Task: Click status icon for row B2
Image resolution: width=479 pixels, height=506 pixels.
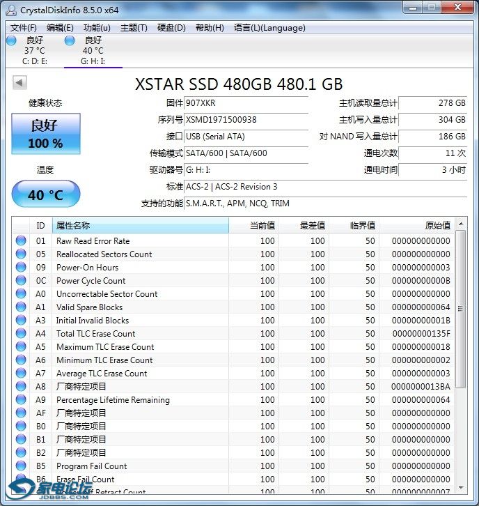Action: 21,452
